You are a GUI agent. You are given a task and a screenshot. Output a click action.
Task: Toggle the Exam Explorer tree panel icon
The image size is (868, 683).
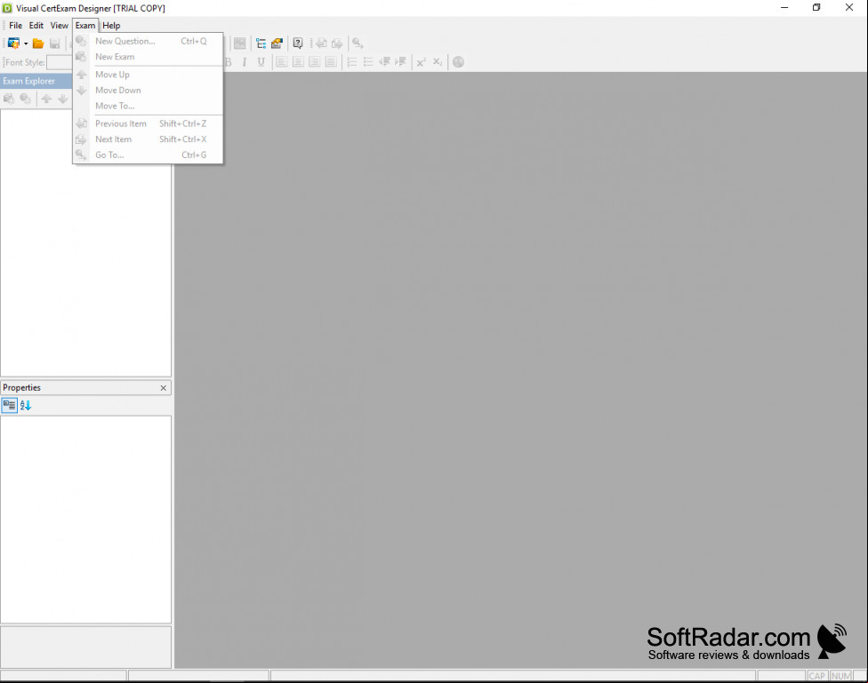point(261,44)
